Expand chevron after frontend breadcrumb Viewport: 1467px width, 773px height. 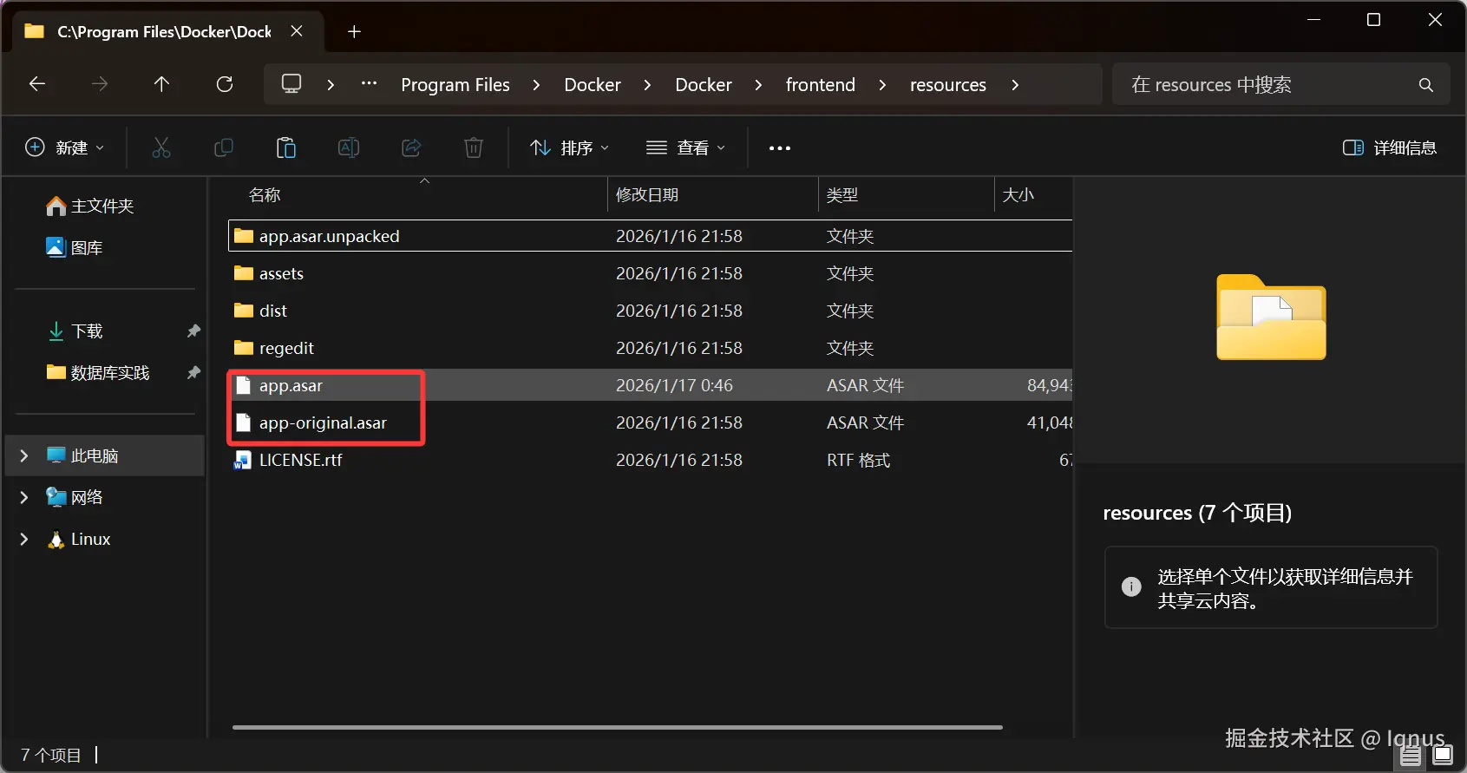click(882, 85)
